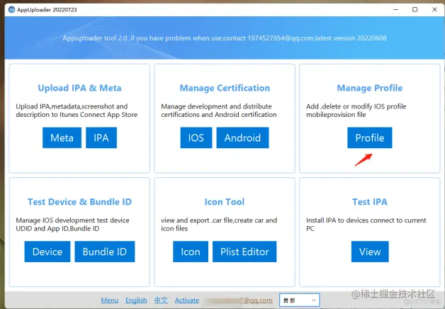Click 'Manage development and distribute certifications' description
Image resolution: width=445 pixels, height=309 pixels.
tap(219, 111)
